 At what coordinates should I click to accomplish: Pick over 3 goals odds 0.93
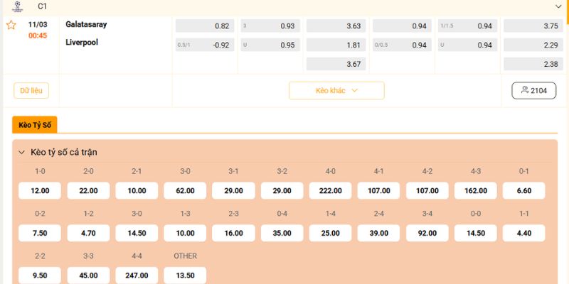(x=270, y=26)
